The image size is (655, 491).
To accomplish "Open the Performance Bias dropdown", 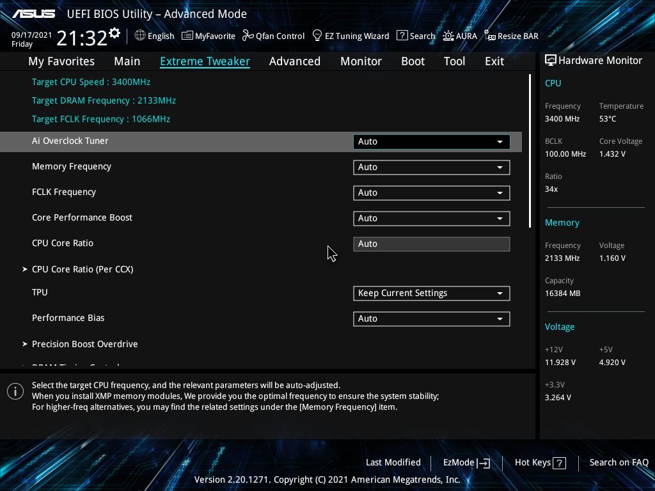I will point(432,319).
